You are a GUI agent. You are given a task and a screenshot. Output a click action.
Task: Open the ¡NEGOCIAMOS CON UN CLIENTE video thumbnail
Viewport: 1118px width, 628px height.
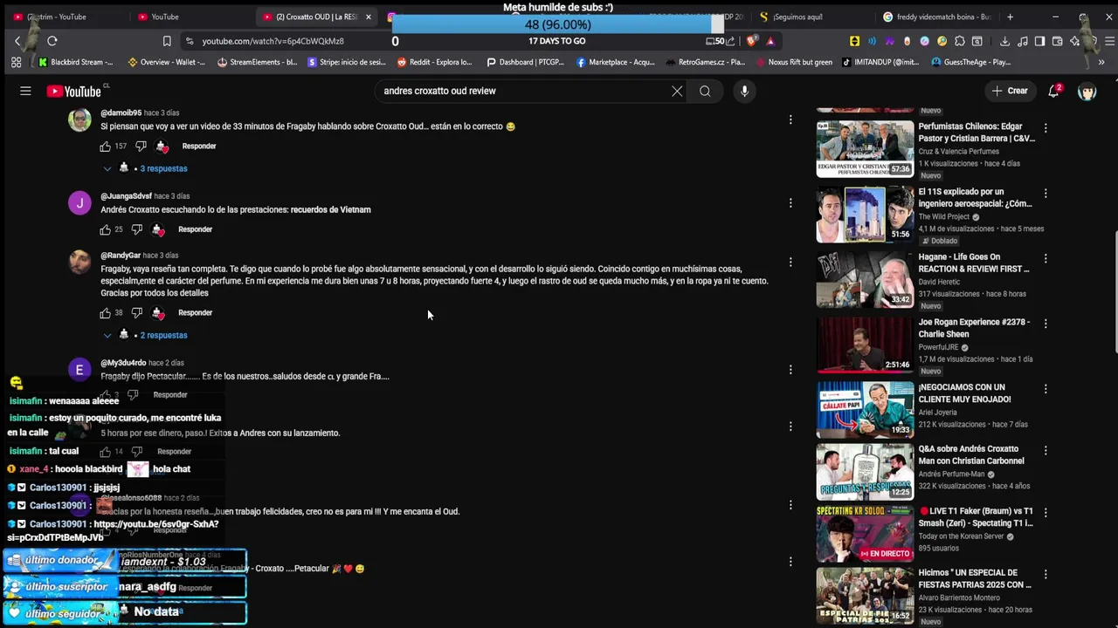[865, 409]
